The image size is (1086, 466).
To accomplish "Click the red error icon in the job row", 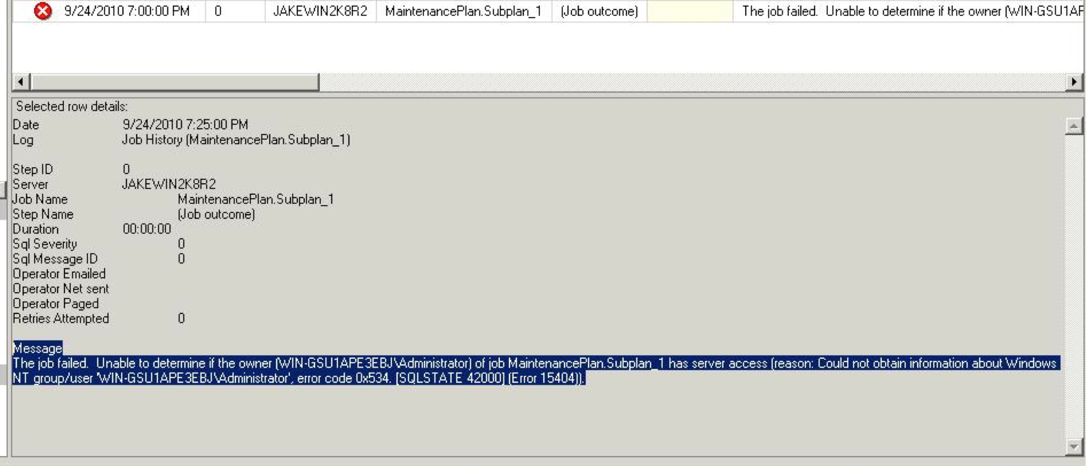I will click(42, 11).
